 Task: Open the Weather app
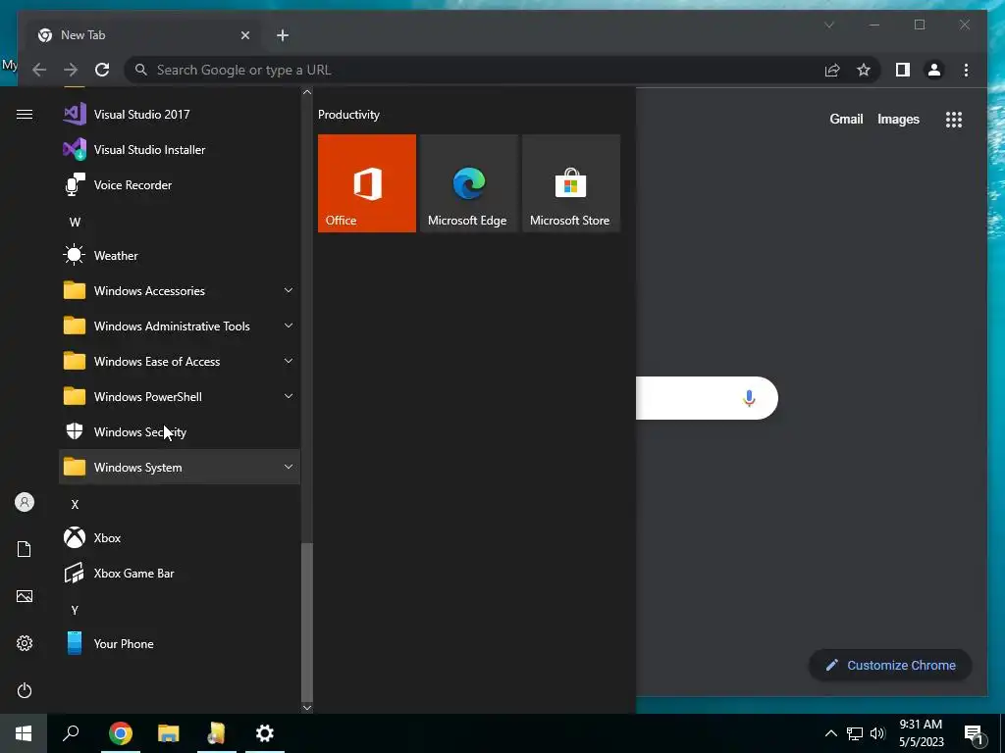[x=180, y=256]
